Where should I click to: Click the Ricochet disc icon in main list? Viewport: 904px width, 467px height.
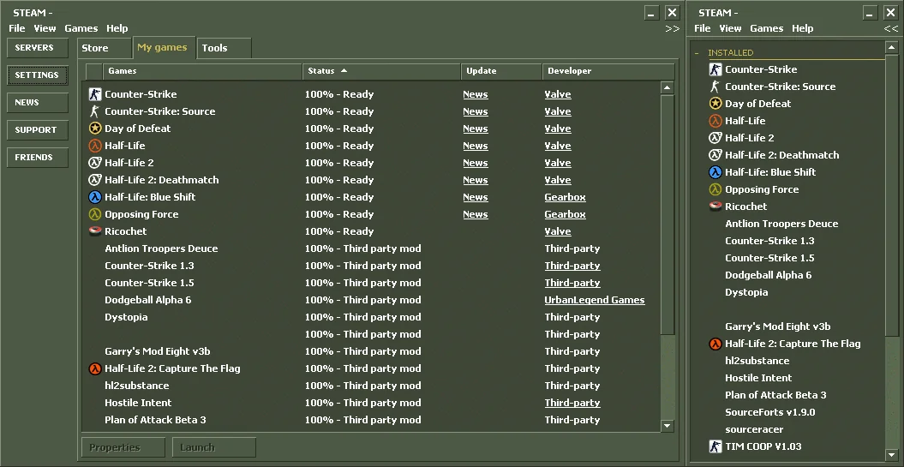pyautogui.click(x=95, y=231)
